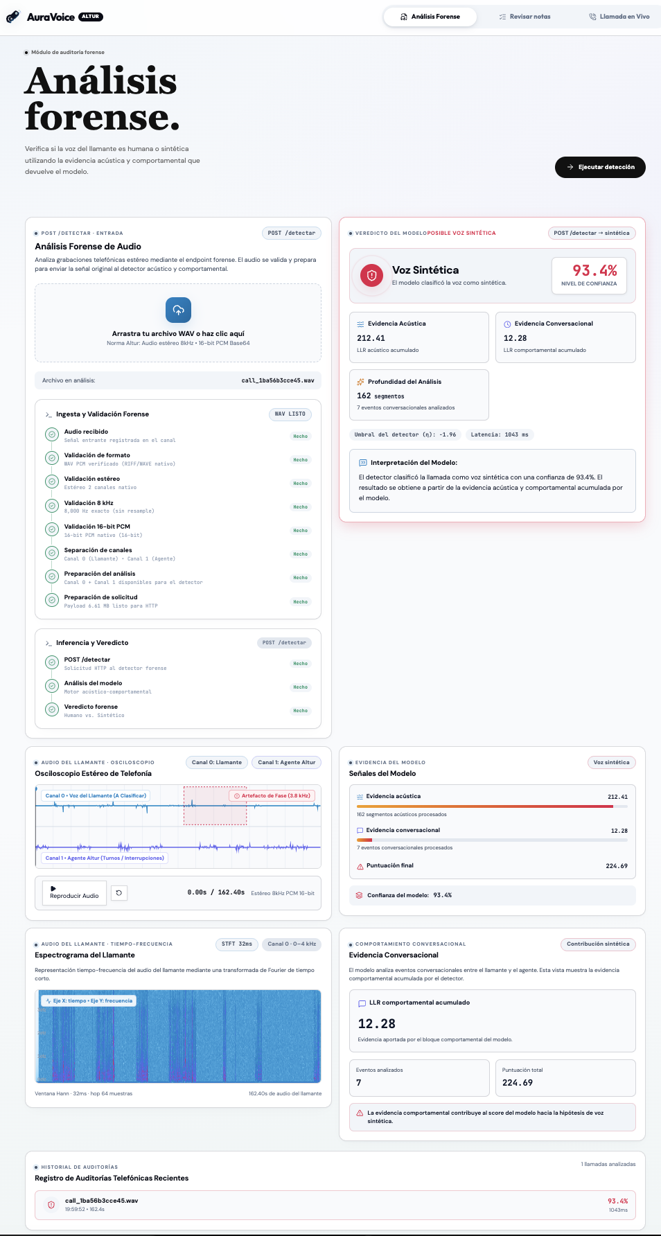Toggle the STFT 32ms chip
661x1236 pixels.
tap(237, 944)
